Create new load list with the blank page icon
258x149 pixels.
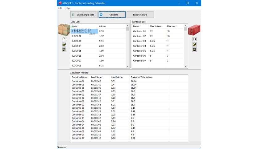64,39
